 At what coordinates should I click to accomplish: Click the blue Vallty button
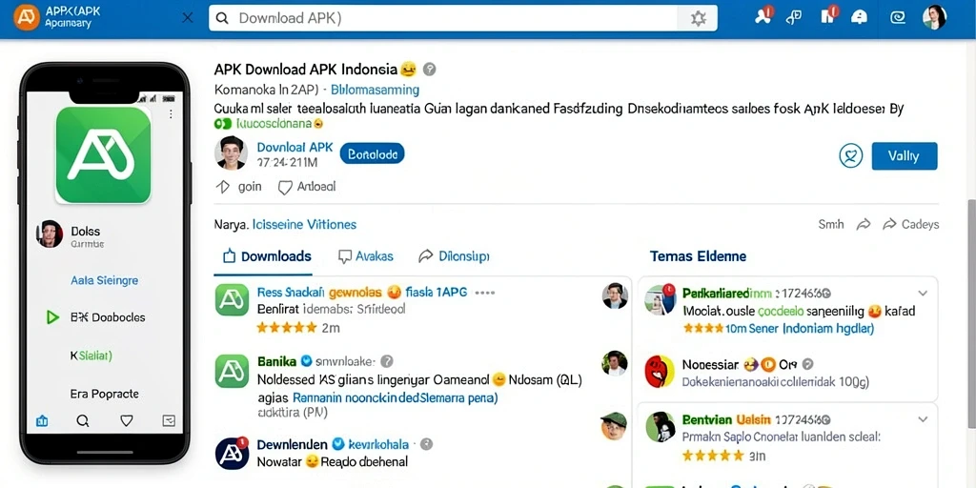pos(905,156)
